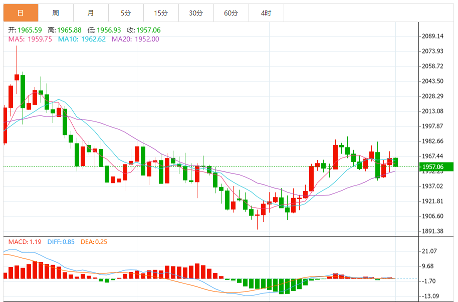458x302 pixels.
Task: Click the MA5: 1959.75 indicator label
Action: click(30, 39)
